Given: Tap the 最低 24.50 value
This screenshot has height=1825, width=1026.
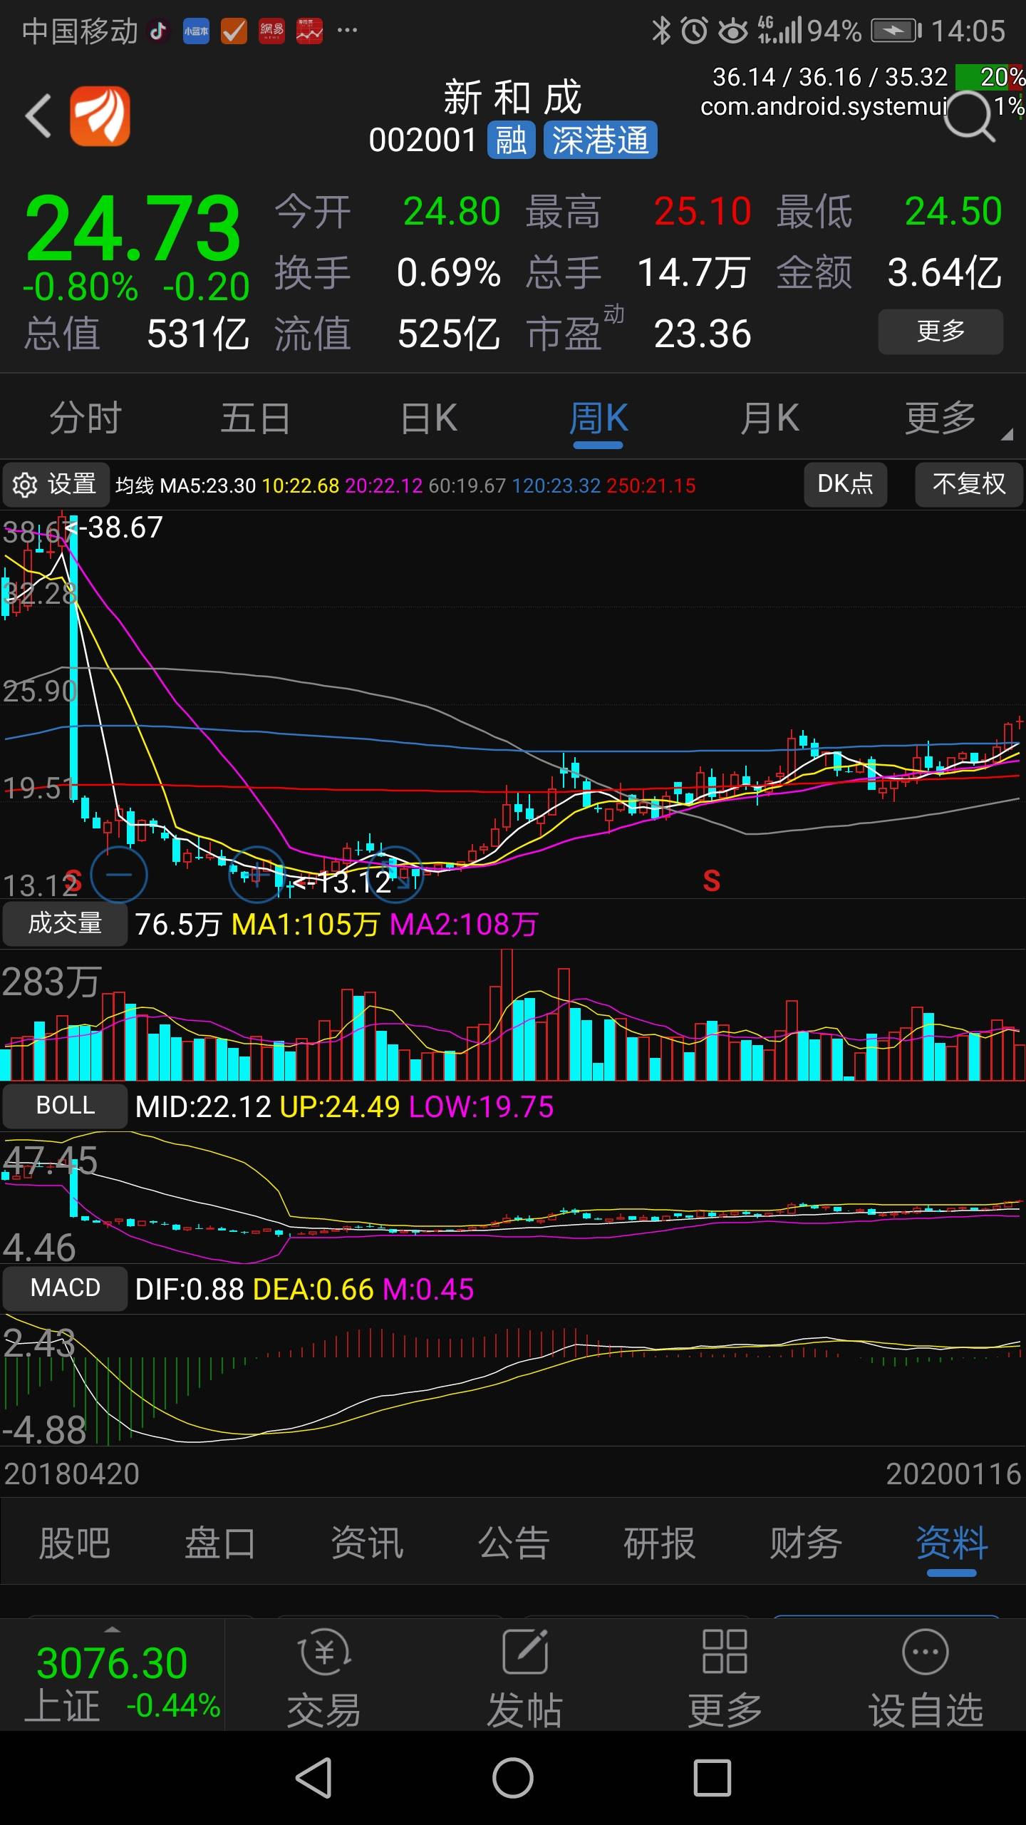Looking at the screenshot, I should [x=953, y=212].
